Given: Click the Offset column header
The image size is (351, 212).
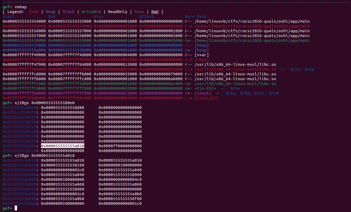Looking at the screenshot, I should coord(146,17).
